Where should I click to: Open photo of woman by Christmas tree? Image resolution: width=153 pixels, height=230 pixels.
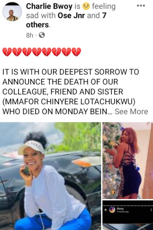point(128,161)
